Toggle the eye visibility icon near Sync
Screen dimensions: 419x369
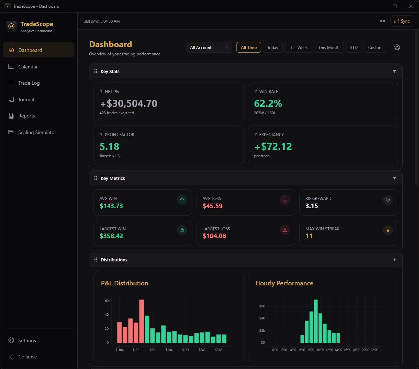[x=382, y=21]
